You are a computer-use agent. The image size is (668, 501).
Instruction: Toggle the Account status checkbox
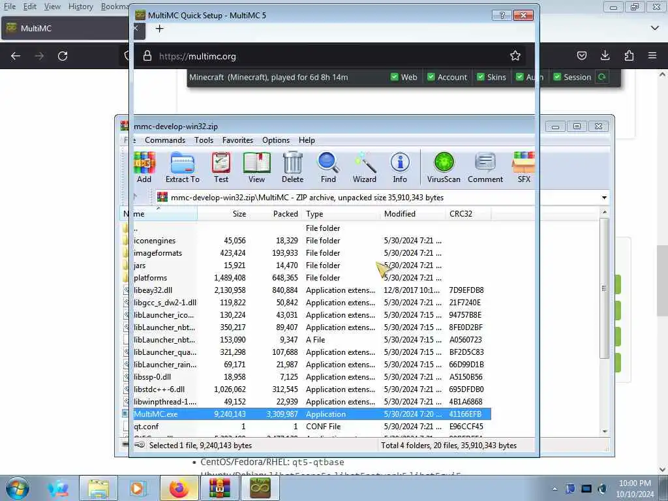pos(431,77)
